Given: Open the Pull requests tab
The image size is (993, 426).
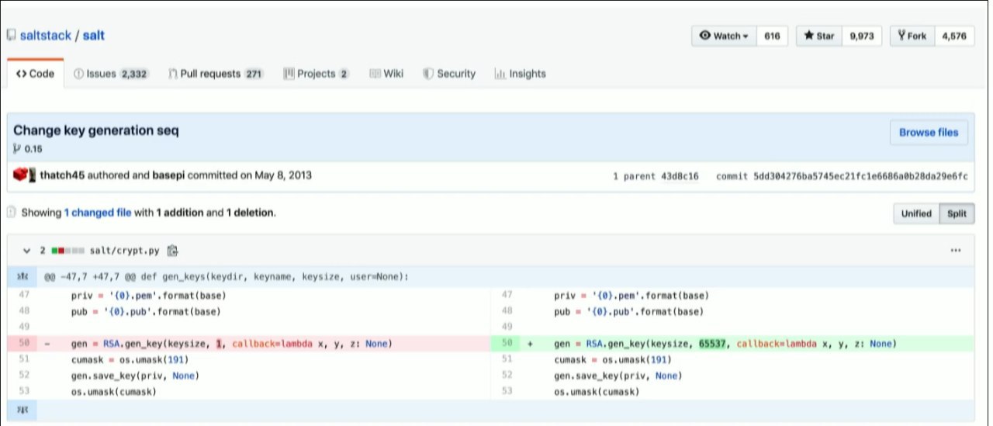Looking at the screenshot, I should click(215, 74).
